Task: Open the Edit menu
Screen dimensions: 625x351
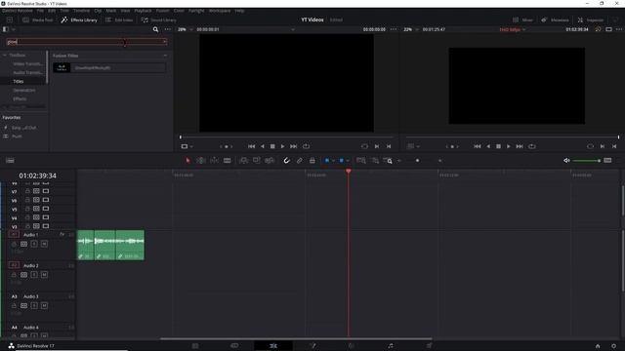Action: coord(52,11)
